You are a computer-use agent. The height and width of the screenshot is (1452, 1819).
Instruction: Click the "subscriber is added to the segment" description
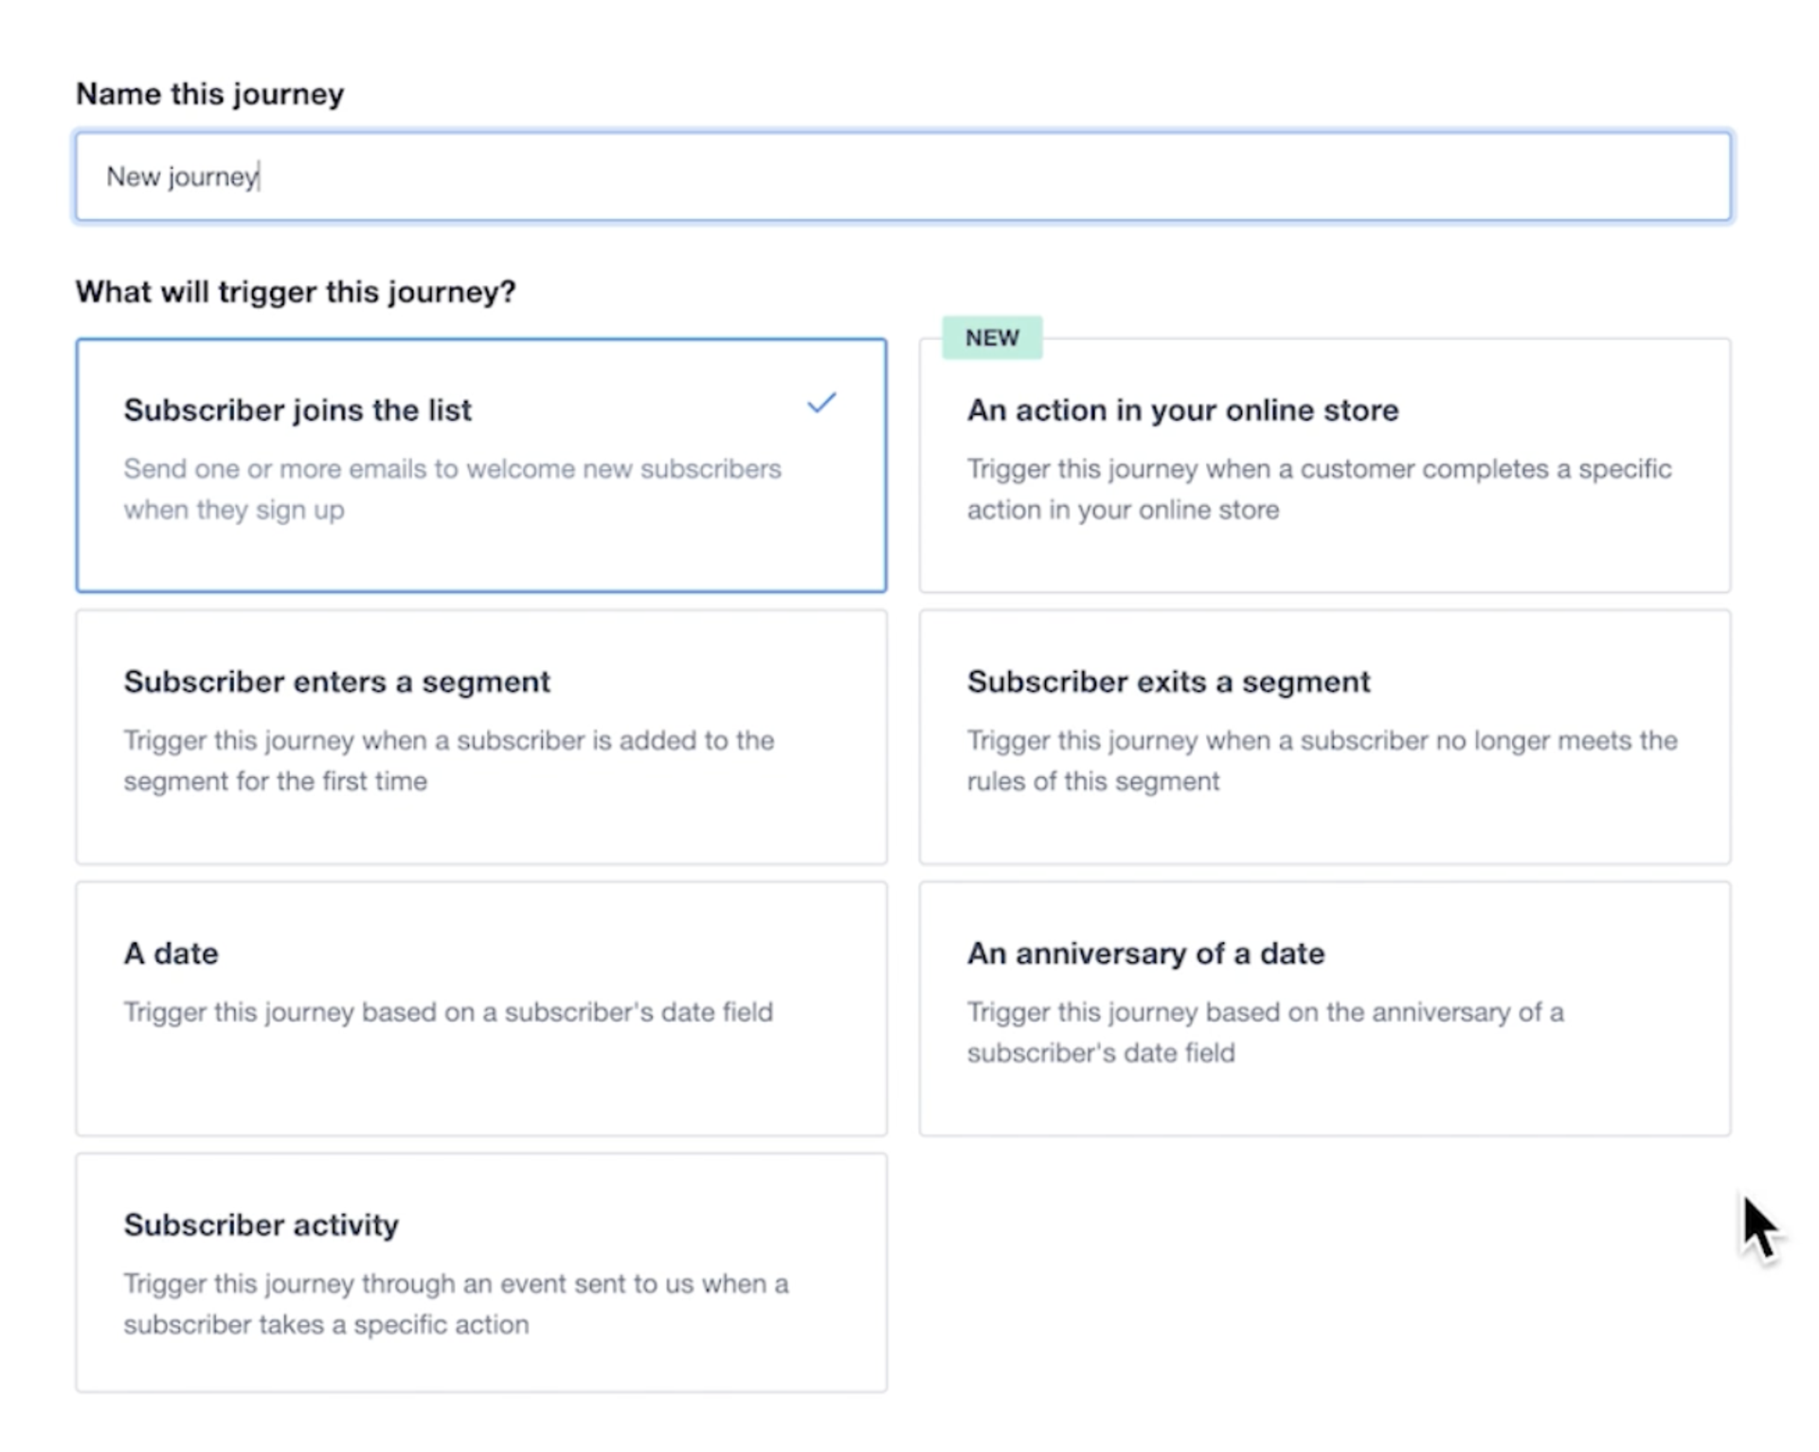[448, 760]
